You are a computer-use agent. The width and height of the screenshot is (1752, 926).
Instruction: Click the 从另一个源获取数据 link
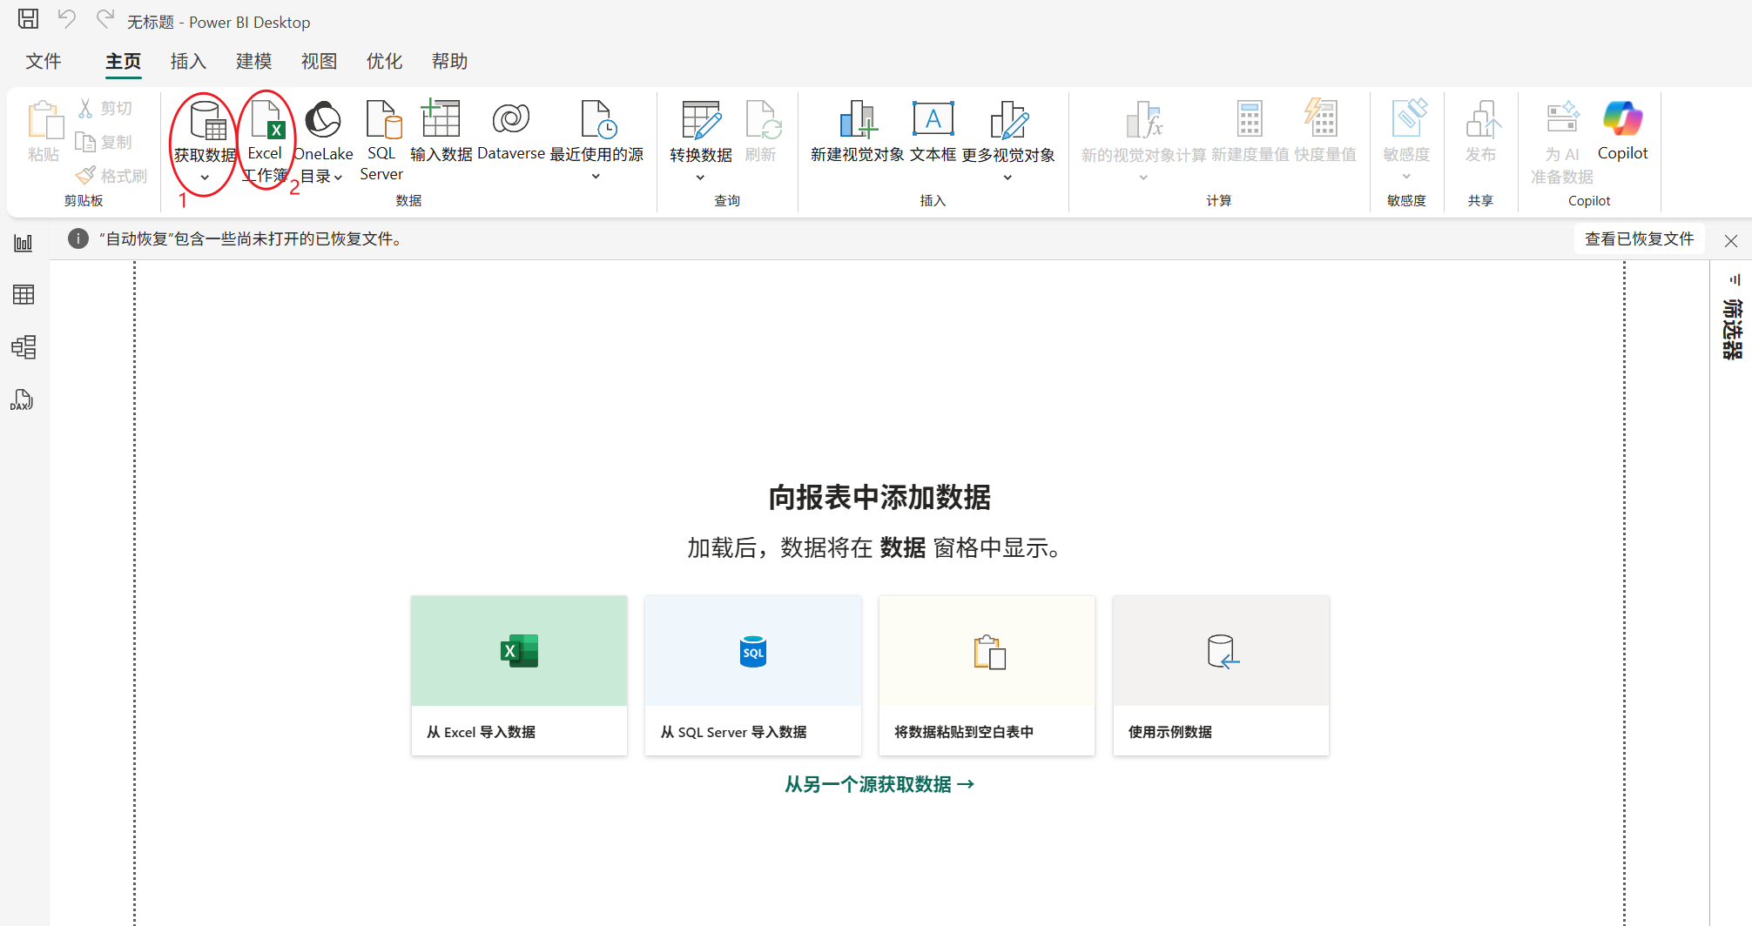click(x=879, y=784)
